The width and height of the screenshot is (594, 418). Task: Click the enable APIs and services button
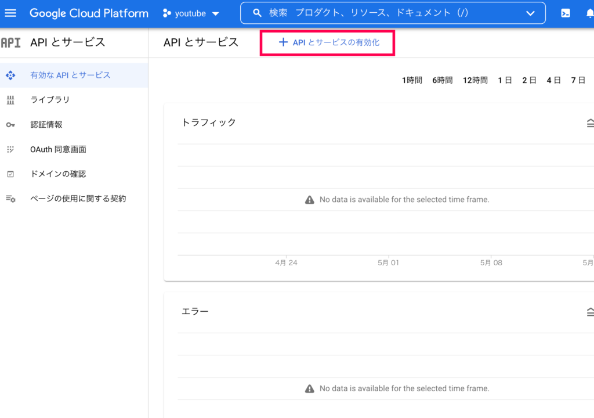coord(328,42)
